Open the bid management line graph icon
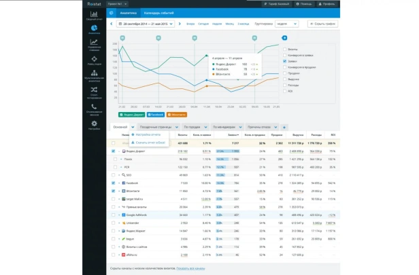Screen dimensions: 419x275 coord(94,42)
